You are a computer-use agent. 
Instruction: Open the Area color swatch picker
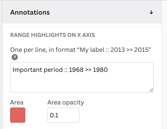(x=18, y=115)
